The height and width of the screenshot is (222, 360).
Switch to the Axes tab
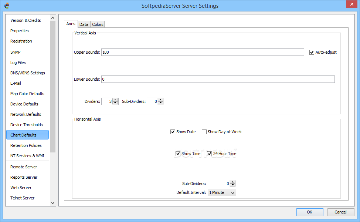71,24
